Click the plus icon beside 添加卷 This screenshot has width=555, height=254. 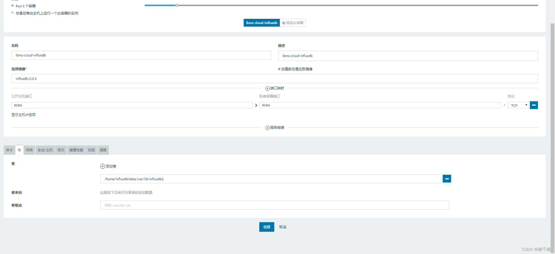[103, 166]
